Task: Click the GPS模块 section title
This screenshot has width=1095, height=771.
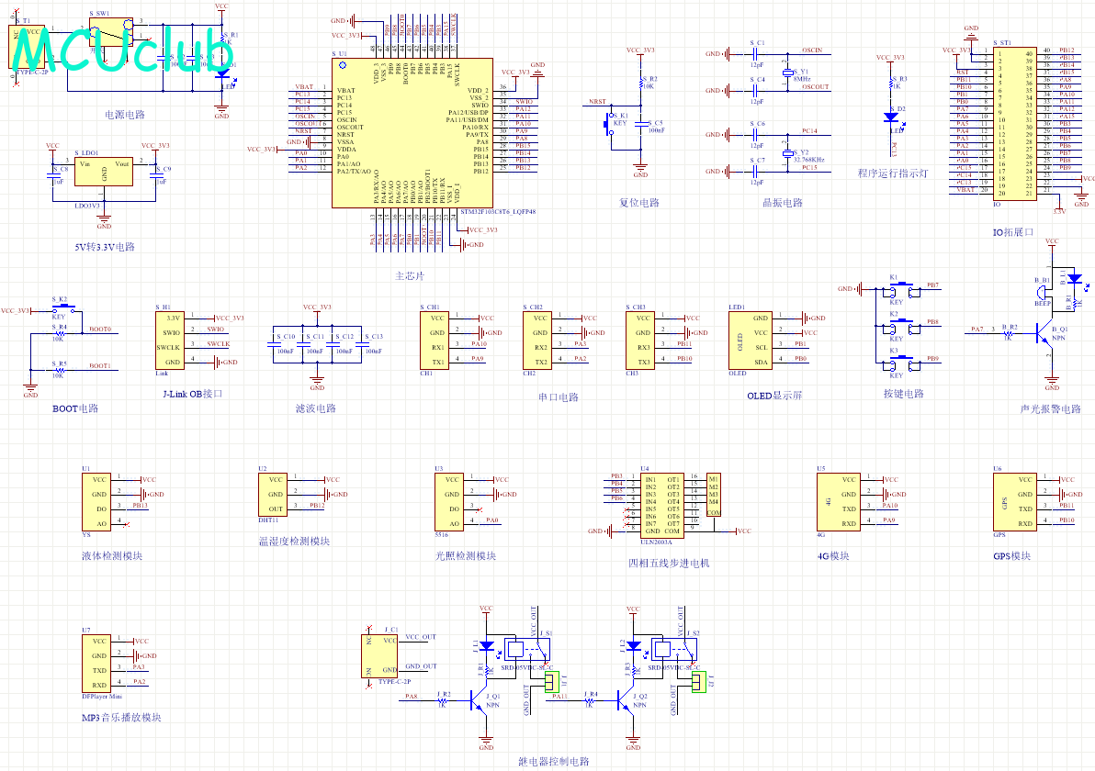Action: coord(1012,555)
